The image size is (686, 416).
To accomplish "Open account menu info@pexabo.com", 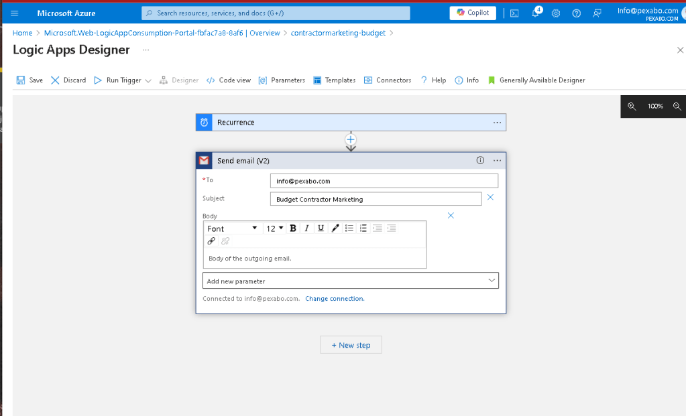I will pyautogui.click(x=648, y=13).
